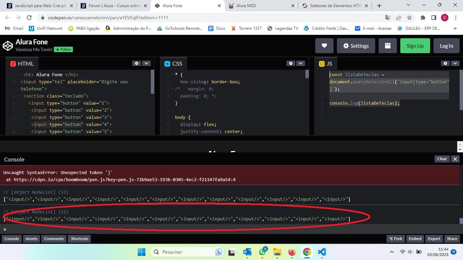Open the UniFi Network bookmark

tap(46, 28)
